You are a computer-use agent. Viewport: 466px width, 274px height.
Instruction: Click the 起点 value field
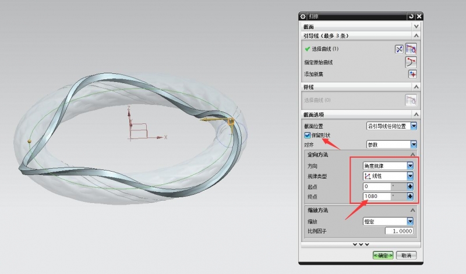377,186
